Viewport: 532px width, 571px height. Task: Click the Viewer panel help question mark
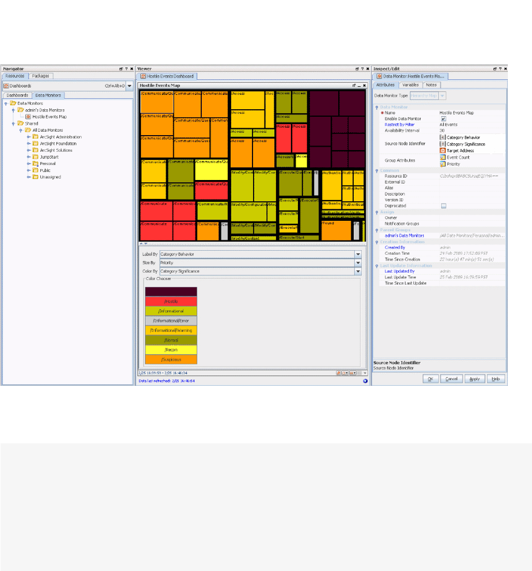tap(362, 69)
